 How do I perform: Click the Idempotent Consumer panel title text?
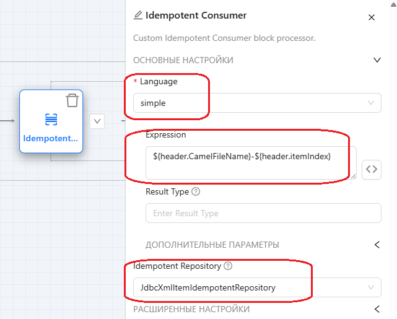tap(196, 15)
